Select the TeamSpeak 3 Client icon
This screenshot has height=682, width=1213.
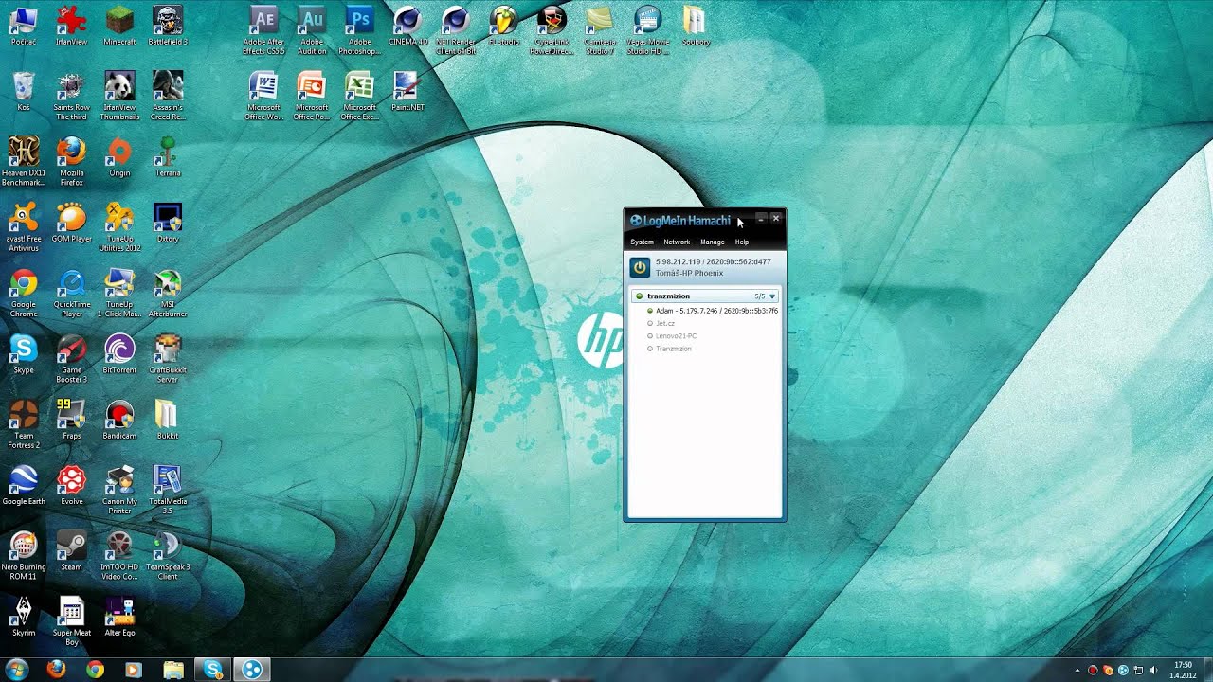(x=168, y=555)
